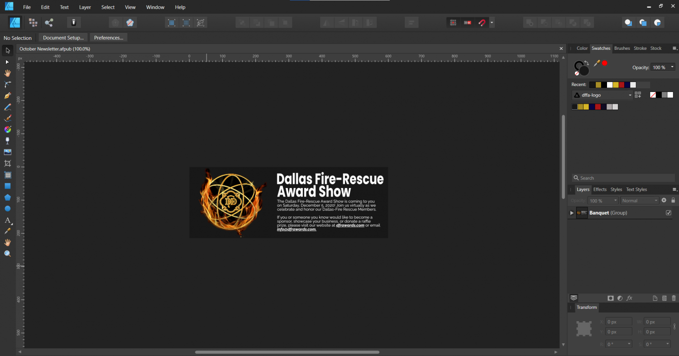The width and height of the screenshot is (679, 356).
Task: Pick the red swatch in Recent colors
Action: coord(622,85)
